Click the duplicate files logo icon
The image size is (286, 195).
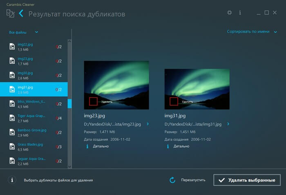[10, 13]
